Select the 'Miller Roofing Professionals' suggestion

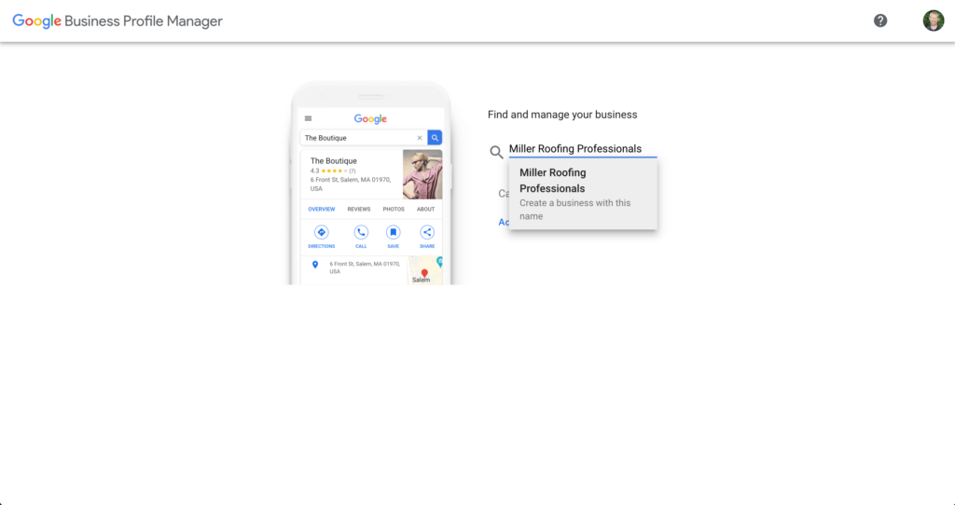tap(583, 194)
